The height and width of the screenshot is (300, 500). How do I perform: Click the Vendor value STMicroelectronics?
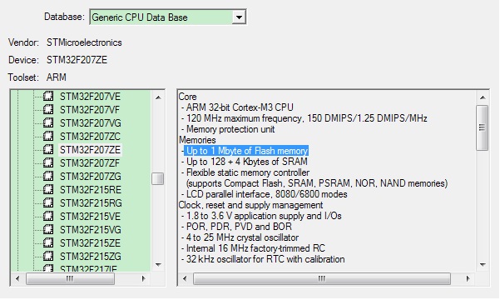(84, 42)
